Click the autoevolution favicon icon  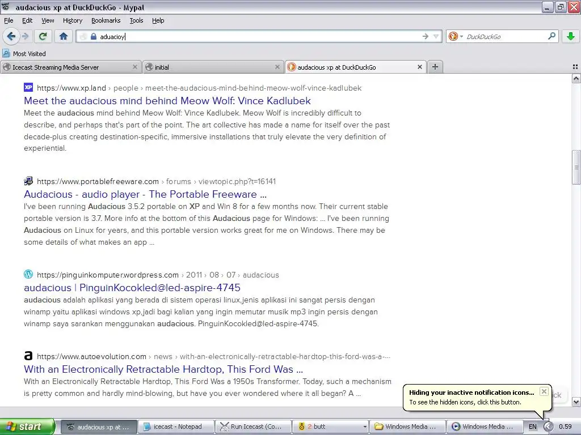pos(28,356)
